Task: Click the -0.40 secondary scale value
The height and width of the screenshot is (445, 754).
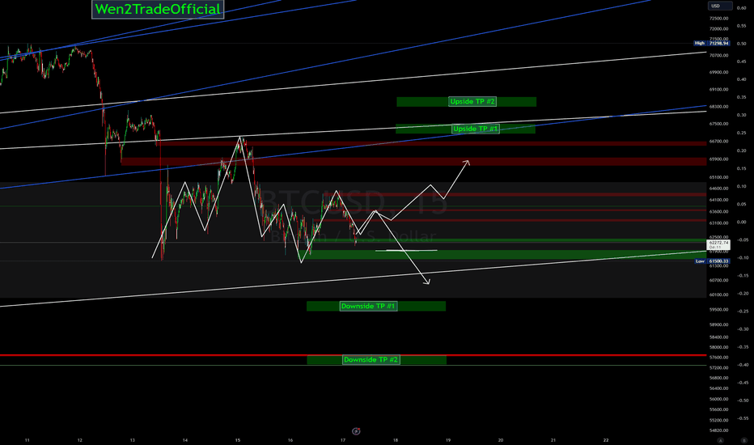Action: (x=741, y=365)
